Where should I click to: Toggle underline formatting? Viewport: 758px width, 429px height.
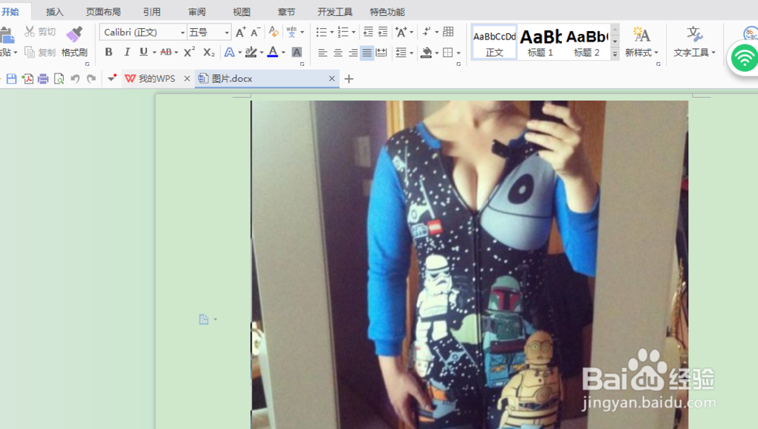pos(143,52)
